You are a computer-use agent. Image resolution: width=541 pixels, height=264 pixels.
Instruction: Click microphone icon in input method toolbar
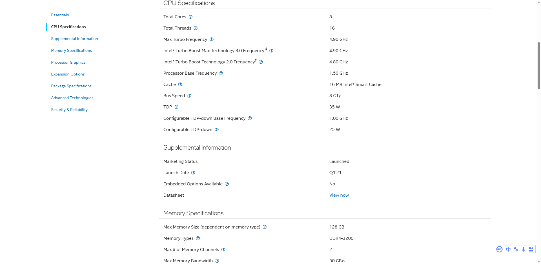(x=524, y=249)
